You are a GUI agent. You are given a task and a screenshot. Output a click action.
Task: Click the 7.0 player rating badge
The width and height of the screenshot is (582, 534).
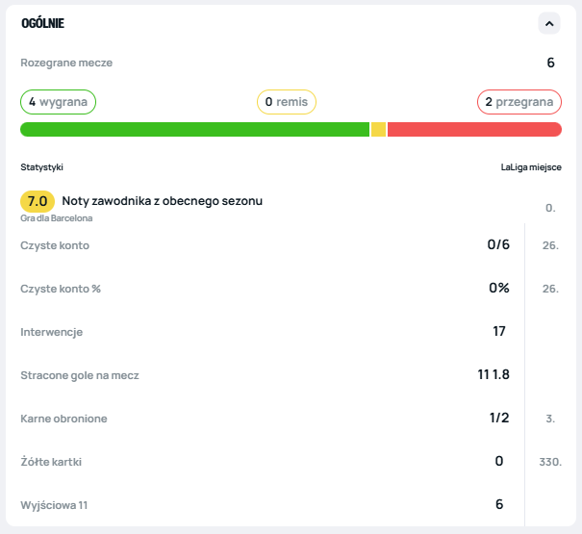(x=38, y=202)
